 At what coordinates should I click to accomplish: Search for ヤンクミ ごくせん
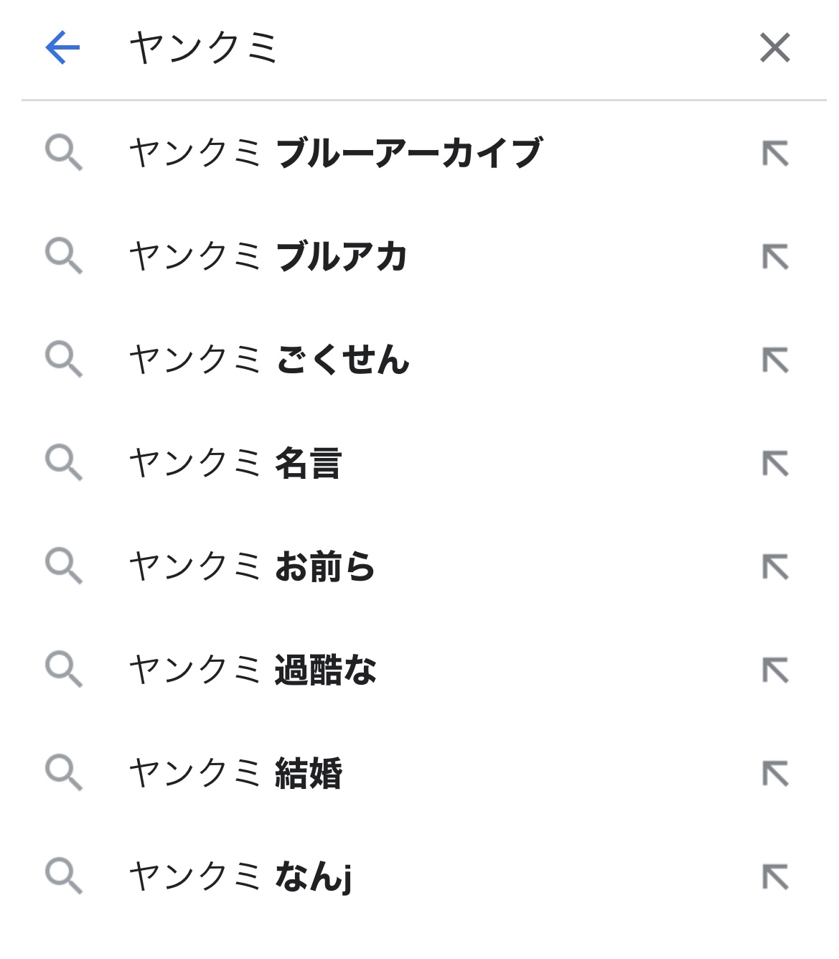[269, 360]
